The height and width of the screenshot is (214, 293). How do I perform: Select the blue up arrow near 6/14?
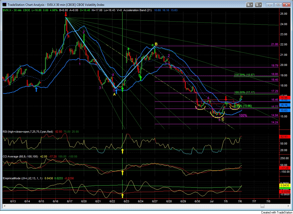(36, 89)
